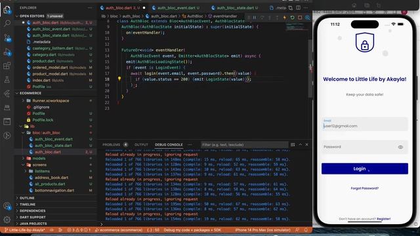
Task: Click the Email field in simulator
Action: click(x=365, y=124)
